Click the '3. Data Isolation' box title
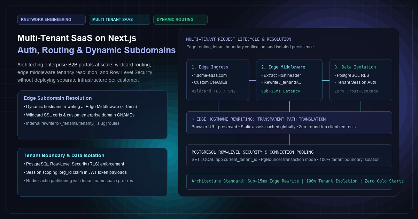 [355, 67]
